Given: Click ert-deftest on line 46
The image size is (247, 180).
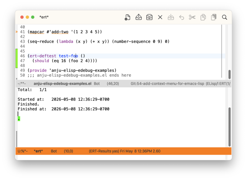Looking at the screenshot, I should click(43, 56).
